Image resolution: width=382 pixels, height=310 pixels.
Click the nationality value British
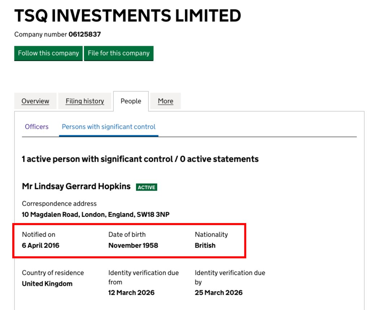(x=205, y=245)
